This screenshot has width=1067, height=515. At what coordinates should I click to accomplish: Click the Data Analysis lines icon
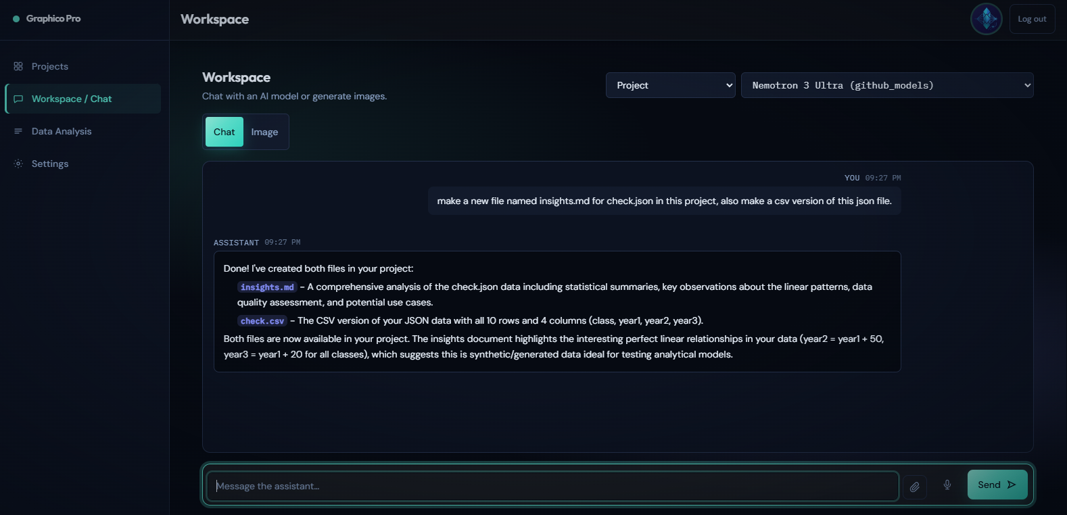tap(18, 131)
